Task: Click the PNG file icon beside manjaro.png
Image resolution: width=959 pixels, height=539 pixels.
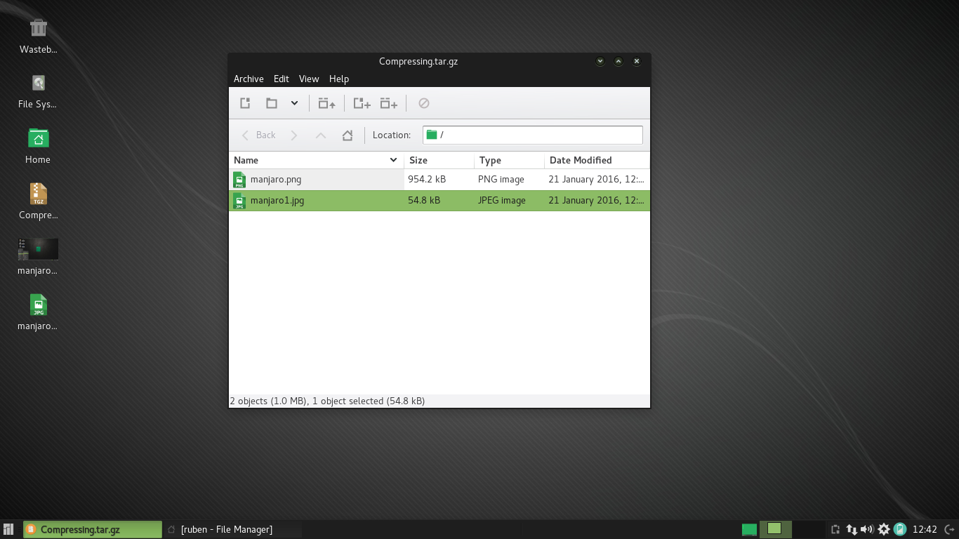Action: point(239,180)
